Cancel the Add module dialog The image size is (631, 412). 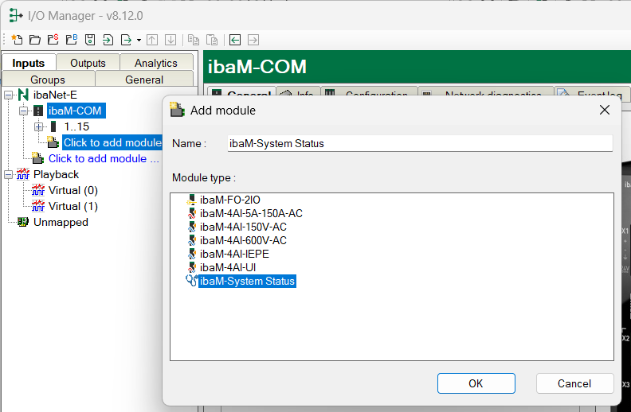pos(574,383)
